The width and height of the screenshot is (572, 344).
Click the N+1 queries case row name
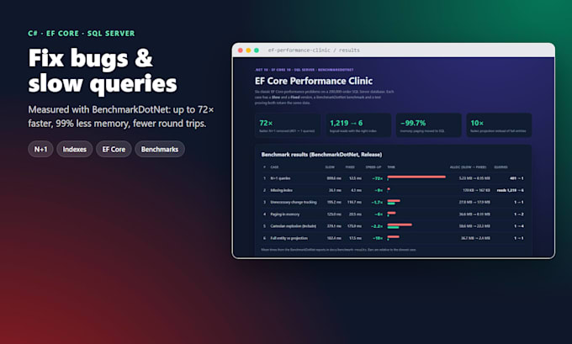[280, 178]
